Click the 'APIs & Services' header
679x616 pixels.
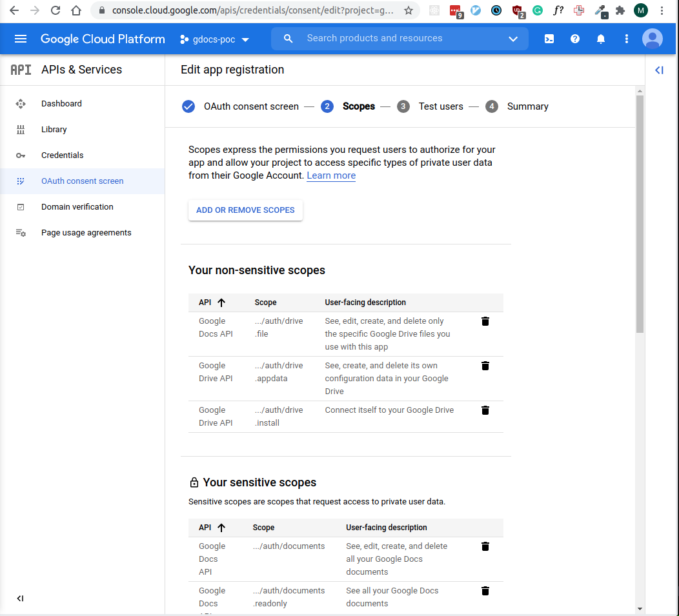click(82, 70)
